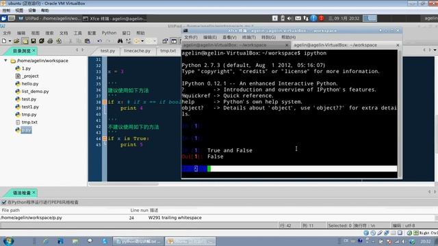Open the 搜索 menu in UliPad
438x246 pixels.
[49, 33]
